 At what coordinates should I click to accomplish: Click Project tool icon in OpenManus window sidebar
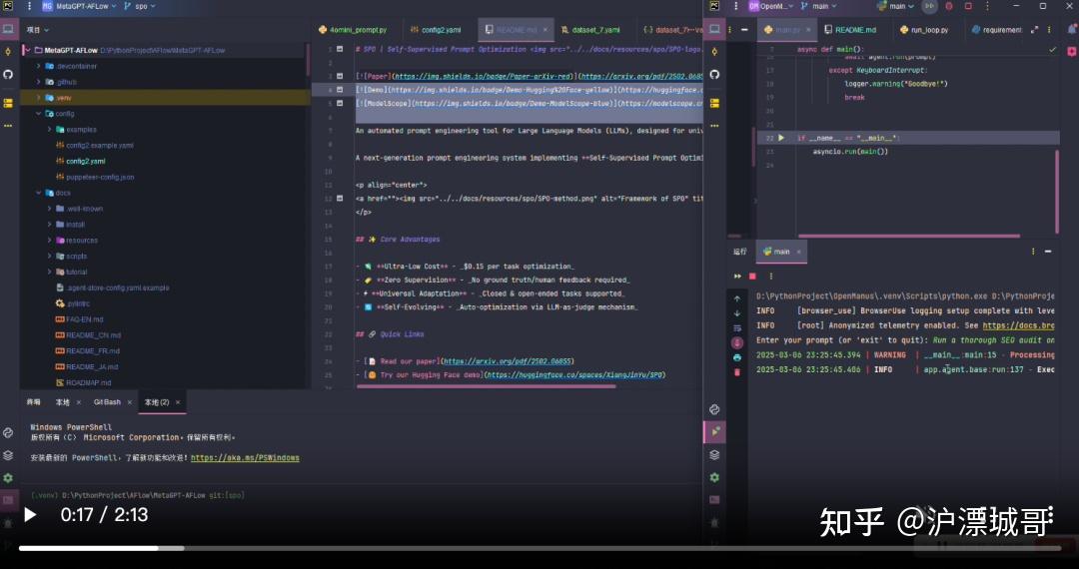pyautogui.click(x=714, y=29)
